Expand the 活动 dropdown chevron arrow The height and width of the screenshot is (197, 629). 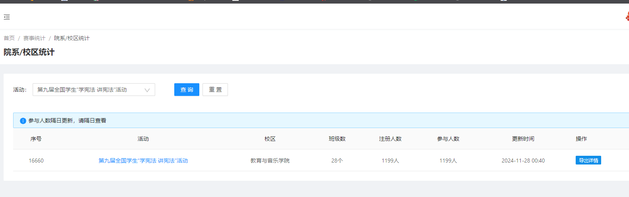pyautogui.click(x=147, y=90)
